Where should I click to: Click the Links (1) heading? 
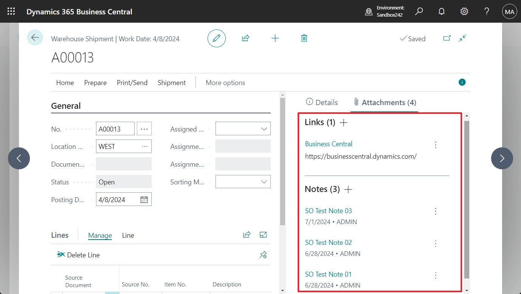click(x=320, y=122)
